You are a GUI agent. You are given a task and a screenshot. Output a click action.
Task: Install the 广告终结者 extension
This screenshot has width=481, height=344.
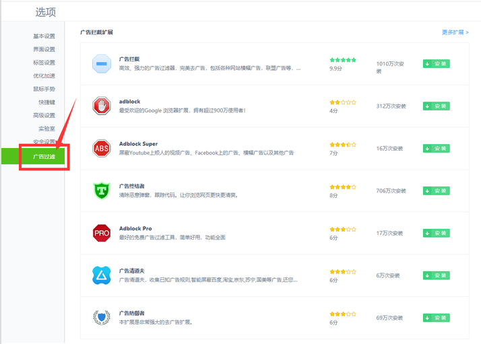point(437,191)
